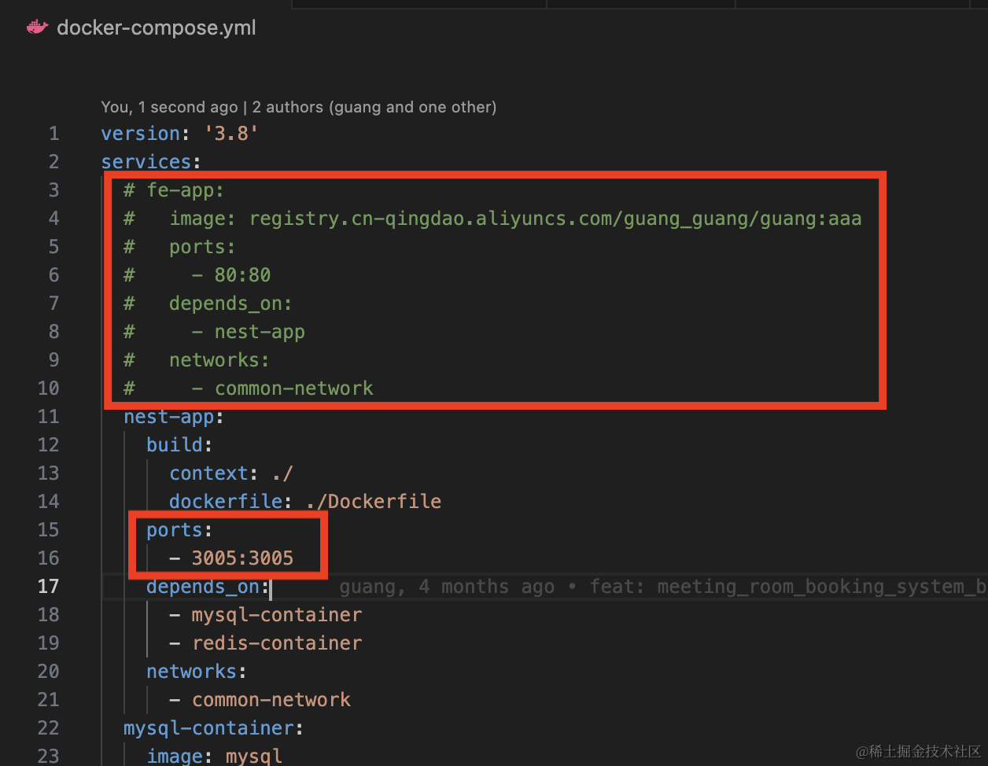Viewport: 988px width, 766px height.
Task: Click the 'mysql' image value
Action: [254, 756]
